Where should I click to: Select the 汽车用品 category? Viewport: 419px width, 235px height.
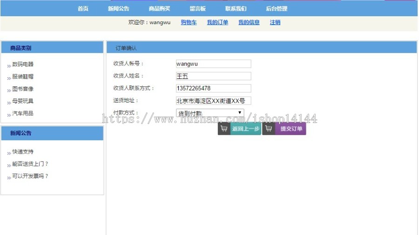click(x=23, y=113)
